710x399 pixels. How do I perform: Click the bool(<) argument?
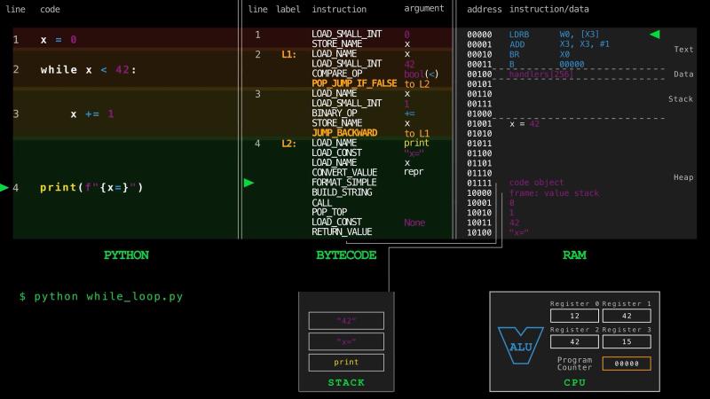click(x=421, y=74)
